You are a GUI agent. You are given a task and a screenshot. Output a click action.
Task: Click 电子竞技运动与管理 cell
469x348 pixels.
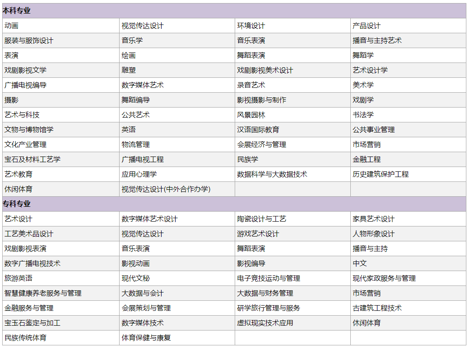pos(293,278)
